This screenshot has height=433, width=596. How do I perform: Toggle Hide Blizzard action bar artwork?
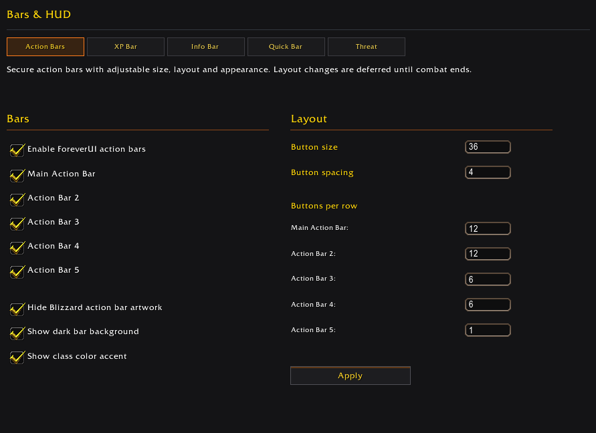[x=17, y=309]
